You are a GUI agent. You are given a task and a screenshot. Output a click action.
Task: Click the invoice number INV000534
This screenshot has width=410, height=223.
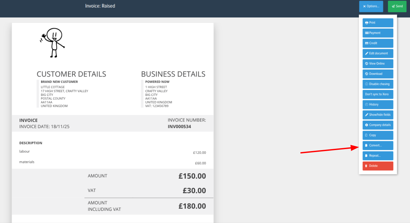coord(179,126)
